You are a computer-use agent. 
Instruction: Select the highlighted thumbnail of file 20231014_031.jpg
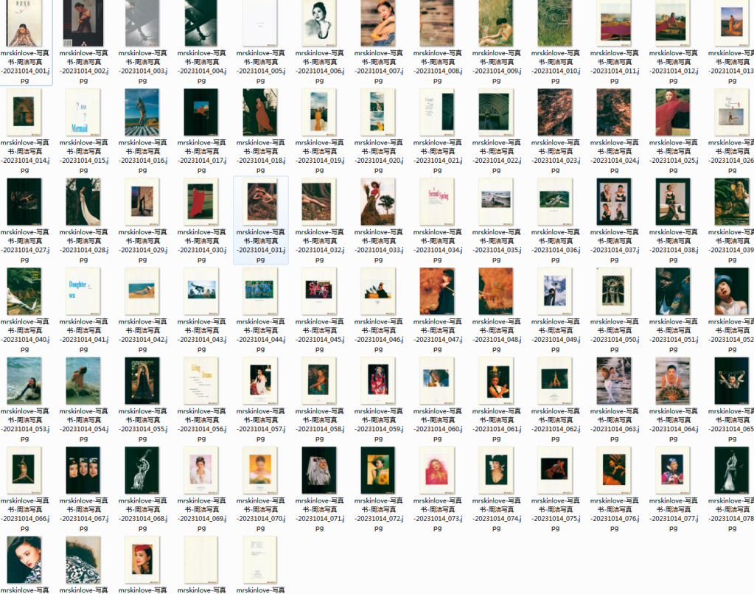[260, 201]
